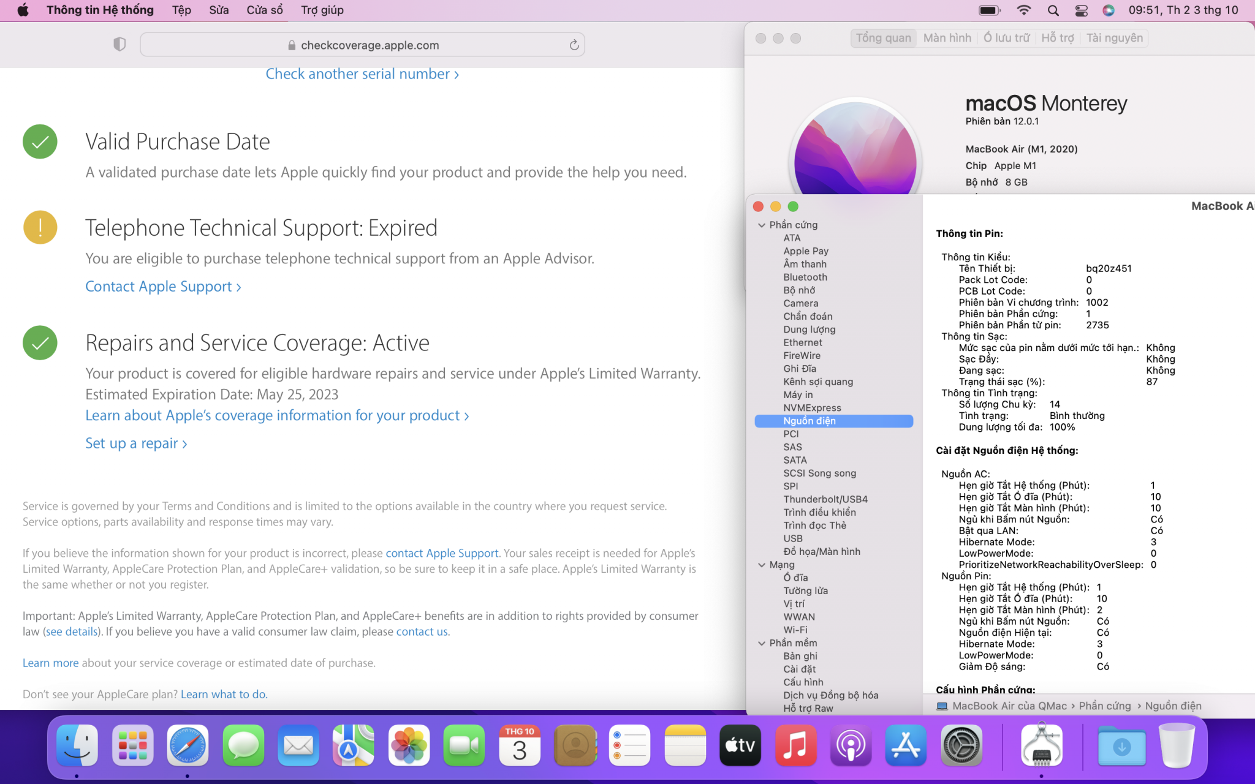
Task: Switch to the Màn hình tab
Action: 947,38
